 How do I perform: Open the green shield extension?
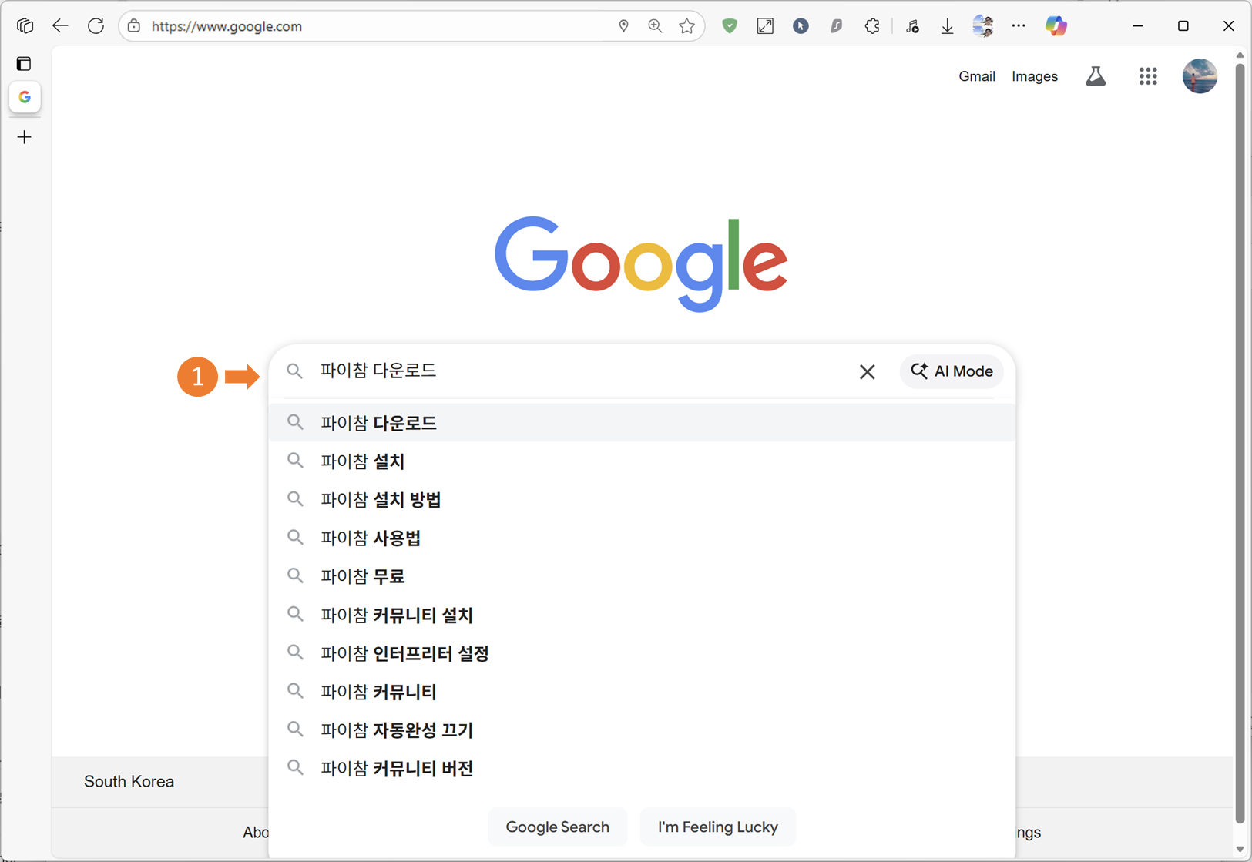(x=730, y=26)
